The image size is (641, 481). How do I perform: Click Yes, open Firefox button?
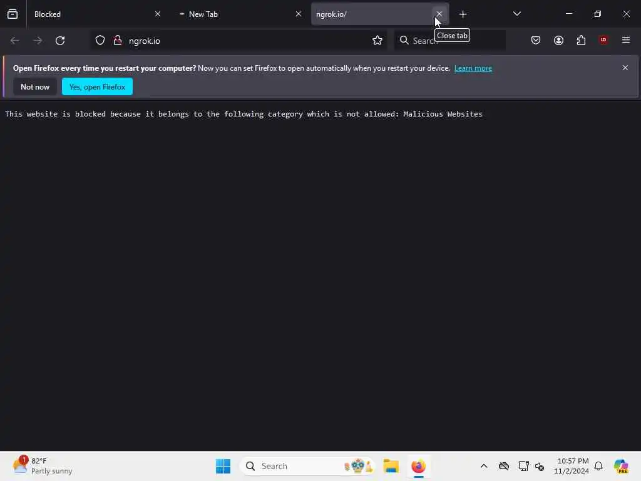(97, 86)
